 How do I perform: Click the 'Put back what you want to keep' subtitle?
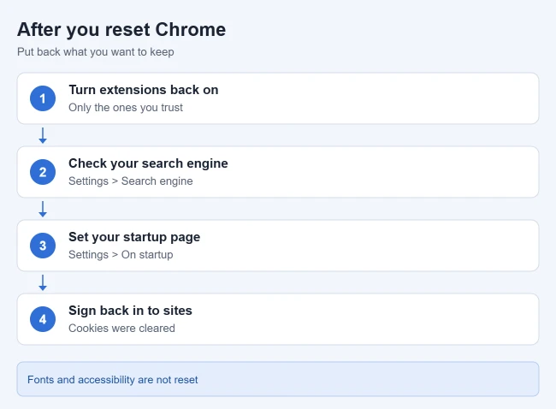96,52
